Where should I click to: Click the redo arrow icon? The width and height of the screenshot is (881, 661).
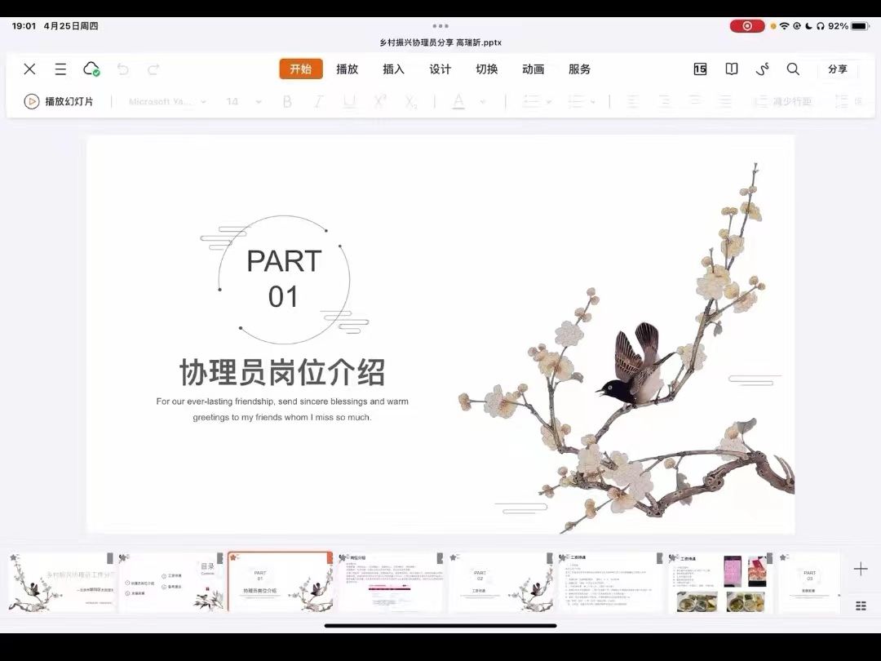(153, 69)
